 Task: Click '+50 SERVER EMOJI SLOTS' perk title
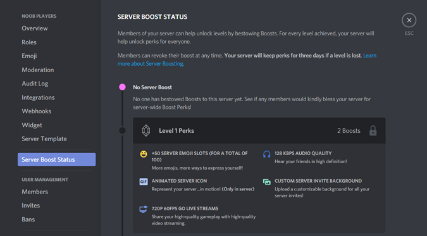tap(200, 156)
